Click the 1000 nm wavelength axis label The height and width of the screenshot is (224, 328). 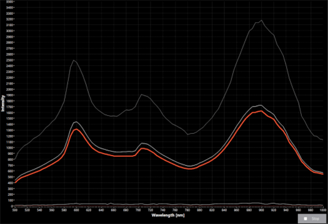(x=322, y=210)
